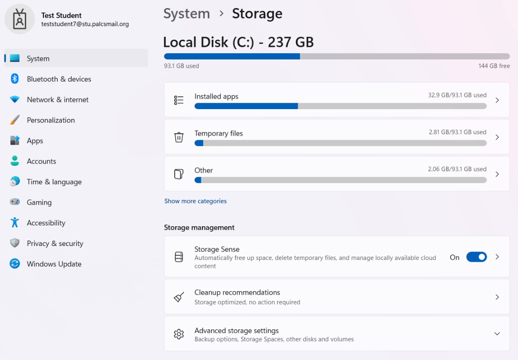Click the System monitor icon in sidebar
Image resolution: width=518 pixels, height=360 pixels.
point(14,59)
